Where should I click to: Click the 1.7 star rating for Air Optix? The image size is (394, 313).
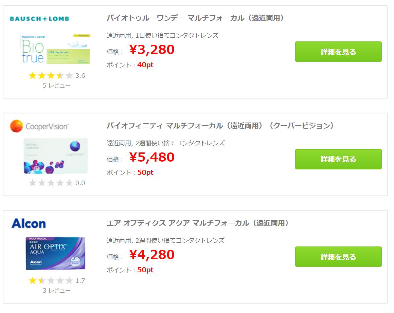[57, 280]
